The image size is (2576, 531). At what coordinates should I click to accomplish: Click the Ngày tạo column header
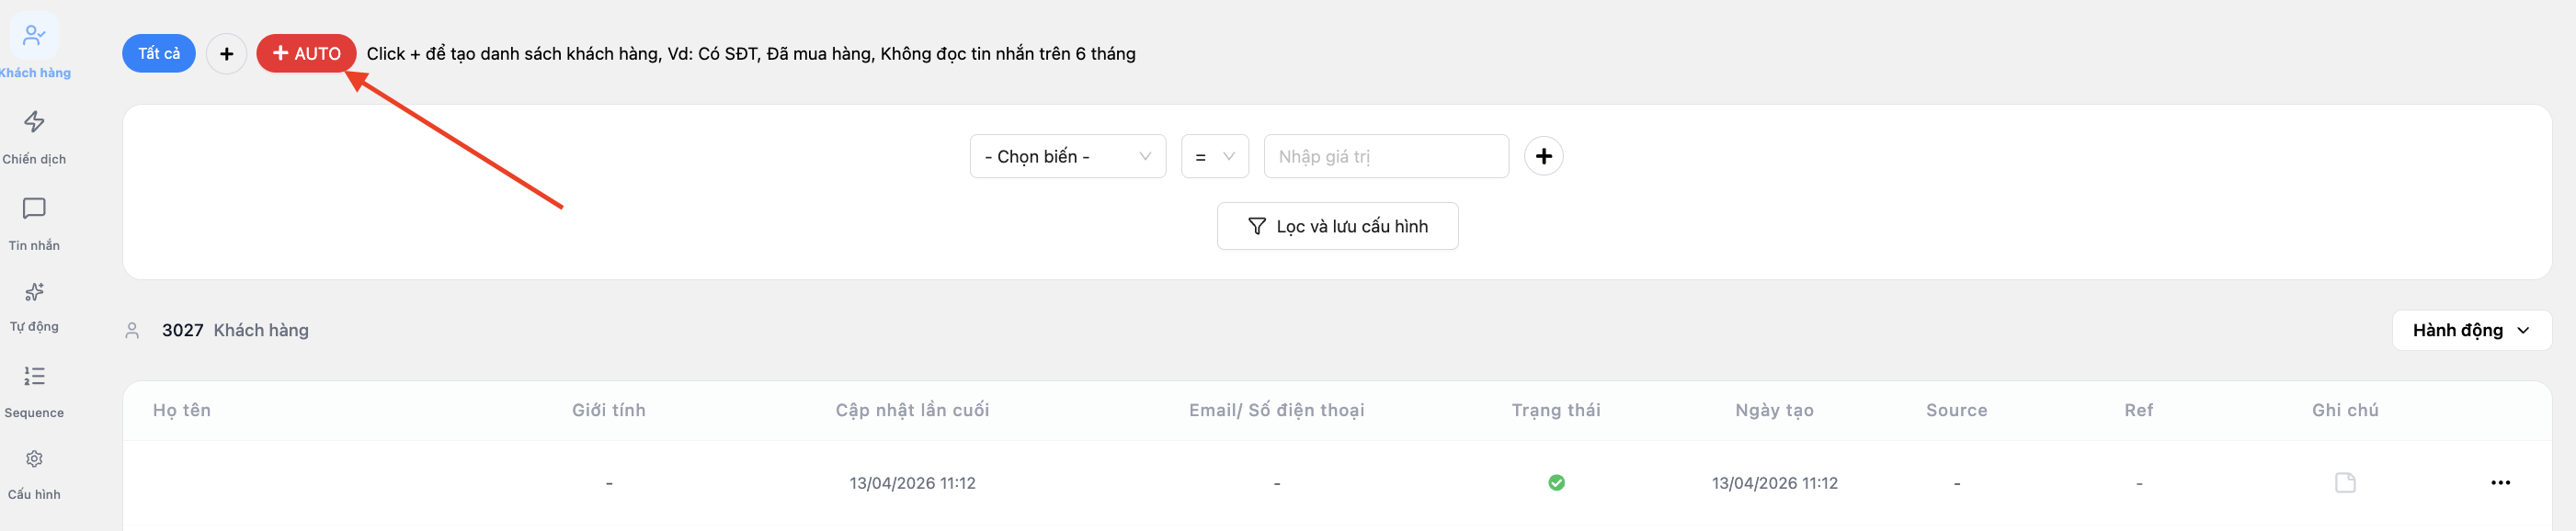pos(1774,410)
